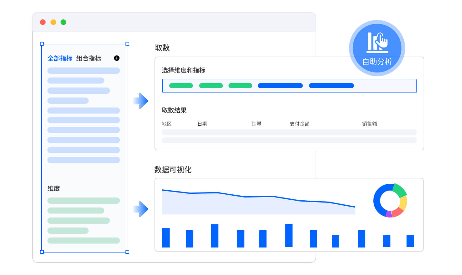Screen dimensions: 462x275
Task: Click the 销售额 column header
Action: pyautogui.click(x=369, y=124)
